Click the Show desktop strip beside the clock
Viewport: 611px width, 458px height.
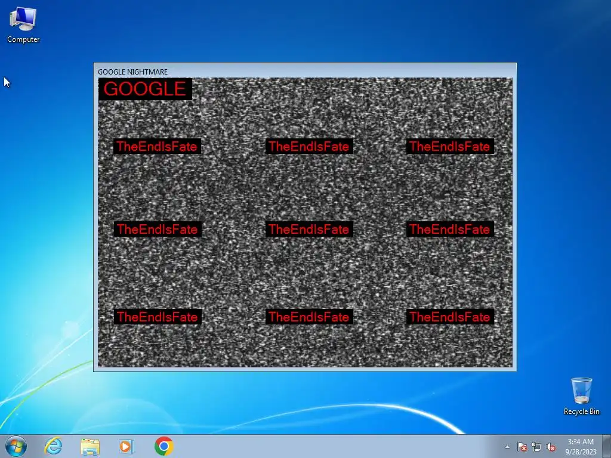tap(607, 446)
